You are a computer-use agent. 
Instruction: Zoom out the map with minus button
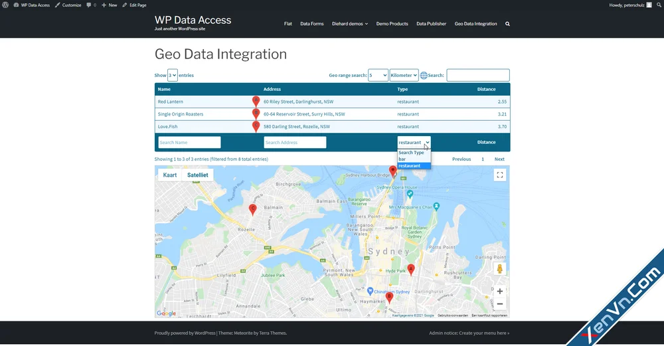[x=500, y=303]
